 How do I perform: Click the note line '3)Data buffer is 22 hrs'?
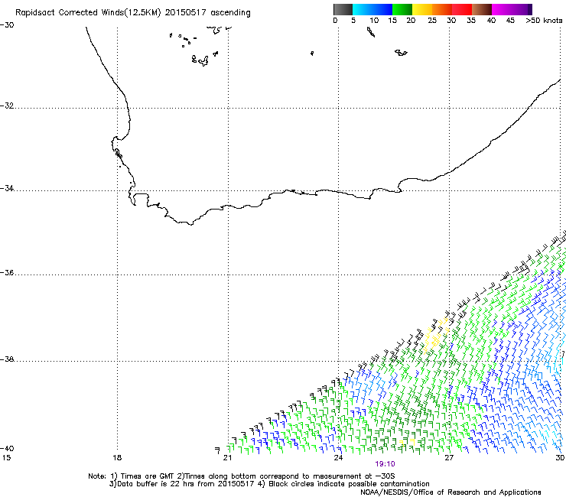(x=269, y=484)
